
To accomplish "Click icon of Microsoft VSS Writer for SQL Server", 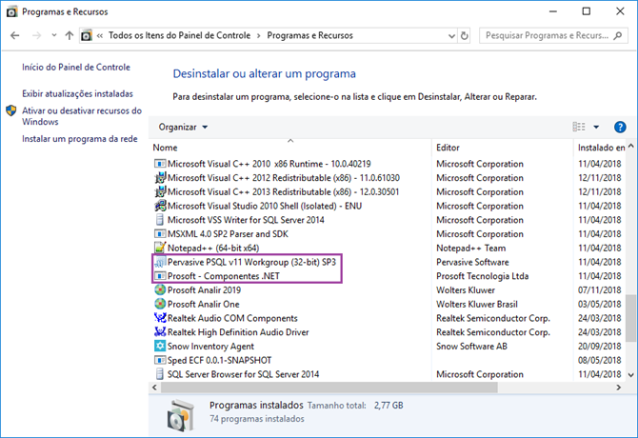I will tap(160, 220).
